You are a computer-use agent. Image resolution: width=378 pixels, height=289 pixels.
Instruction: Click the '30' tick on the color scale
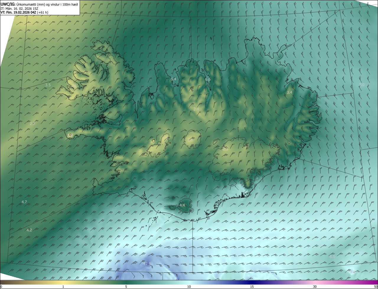(315, 287)
